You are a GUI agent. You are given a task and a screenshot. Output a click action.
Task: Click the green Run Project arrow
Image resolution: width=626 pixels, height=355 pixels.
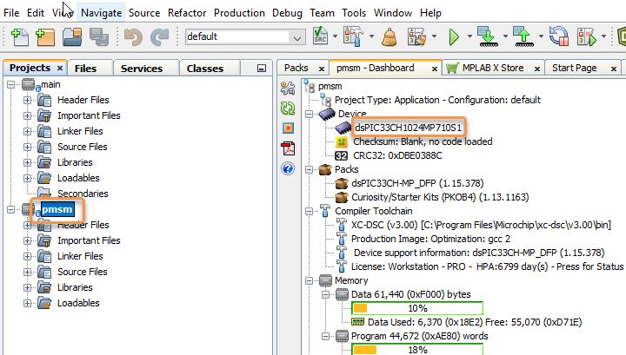454,37
